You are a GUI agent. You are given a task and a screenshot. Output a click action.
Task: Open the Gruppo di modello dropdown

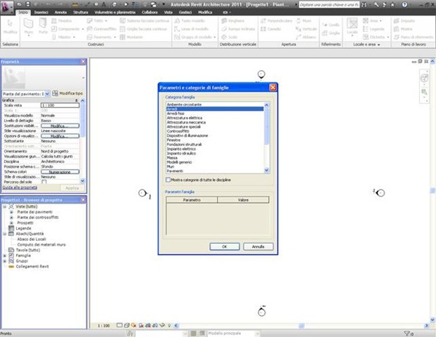215,37
